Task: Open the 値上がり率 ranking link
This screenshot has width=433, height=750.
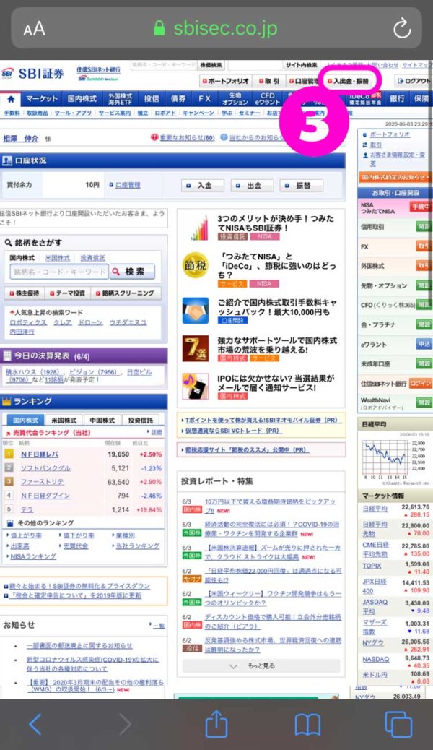Action: 25,535
